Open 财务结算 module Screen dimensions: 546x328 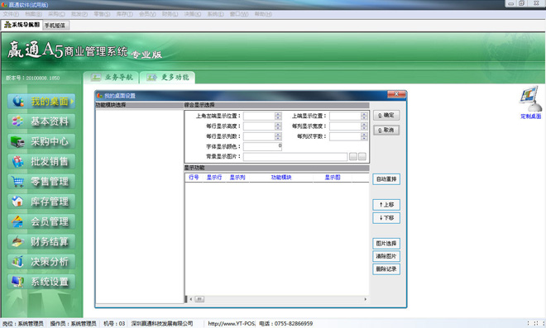[41, 242]
